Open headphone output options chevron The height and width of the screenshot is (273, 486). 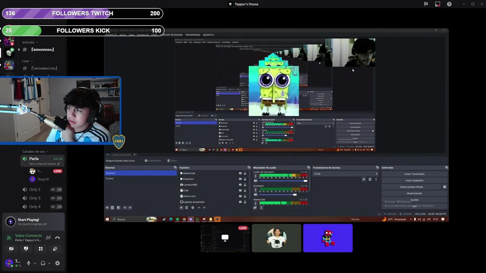click(x=49, y=263)
